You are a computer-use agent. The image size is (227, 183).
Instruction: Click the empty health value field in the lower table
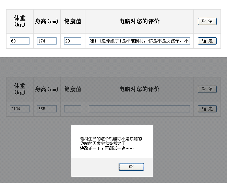point(73,109)
